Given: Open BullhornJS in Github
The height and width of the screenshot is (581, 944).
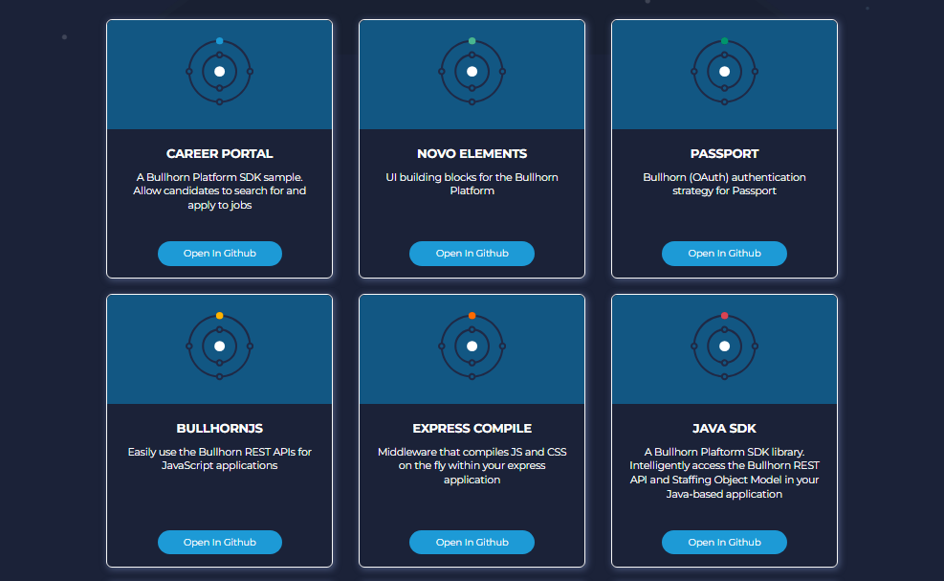Looking at the screenshot, I should click(x=220, y=542).
